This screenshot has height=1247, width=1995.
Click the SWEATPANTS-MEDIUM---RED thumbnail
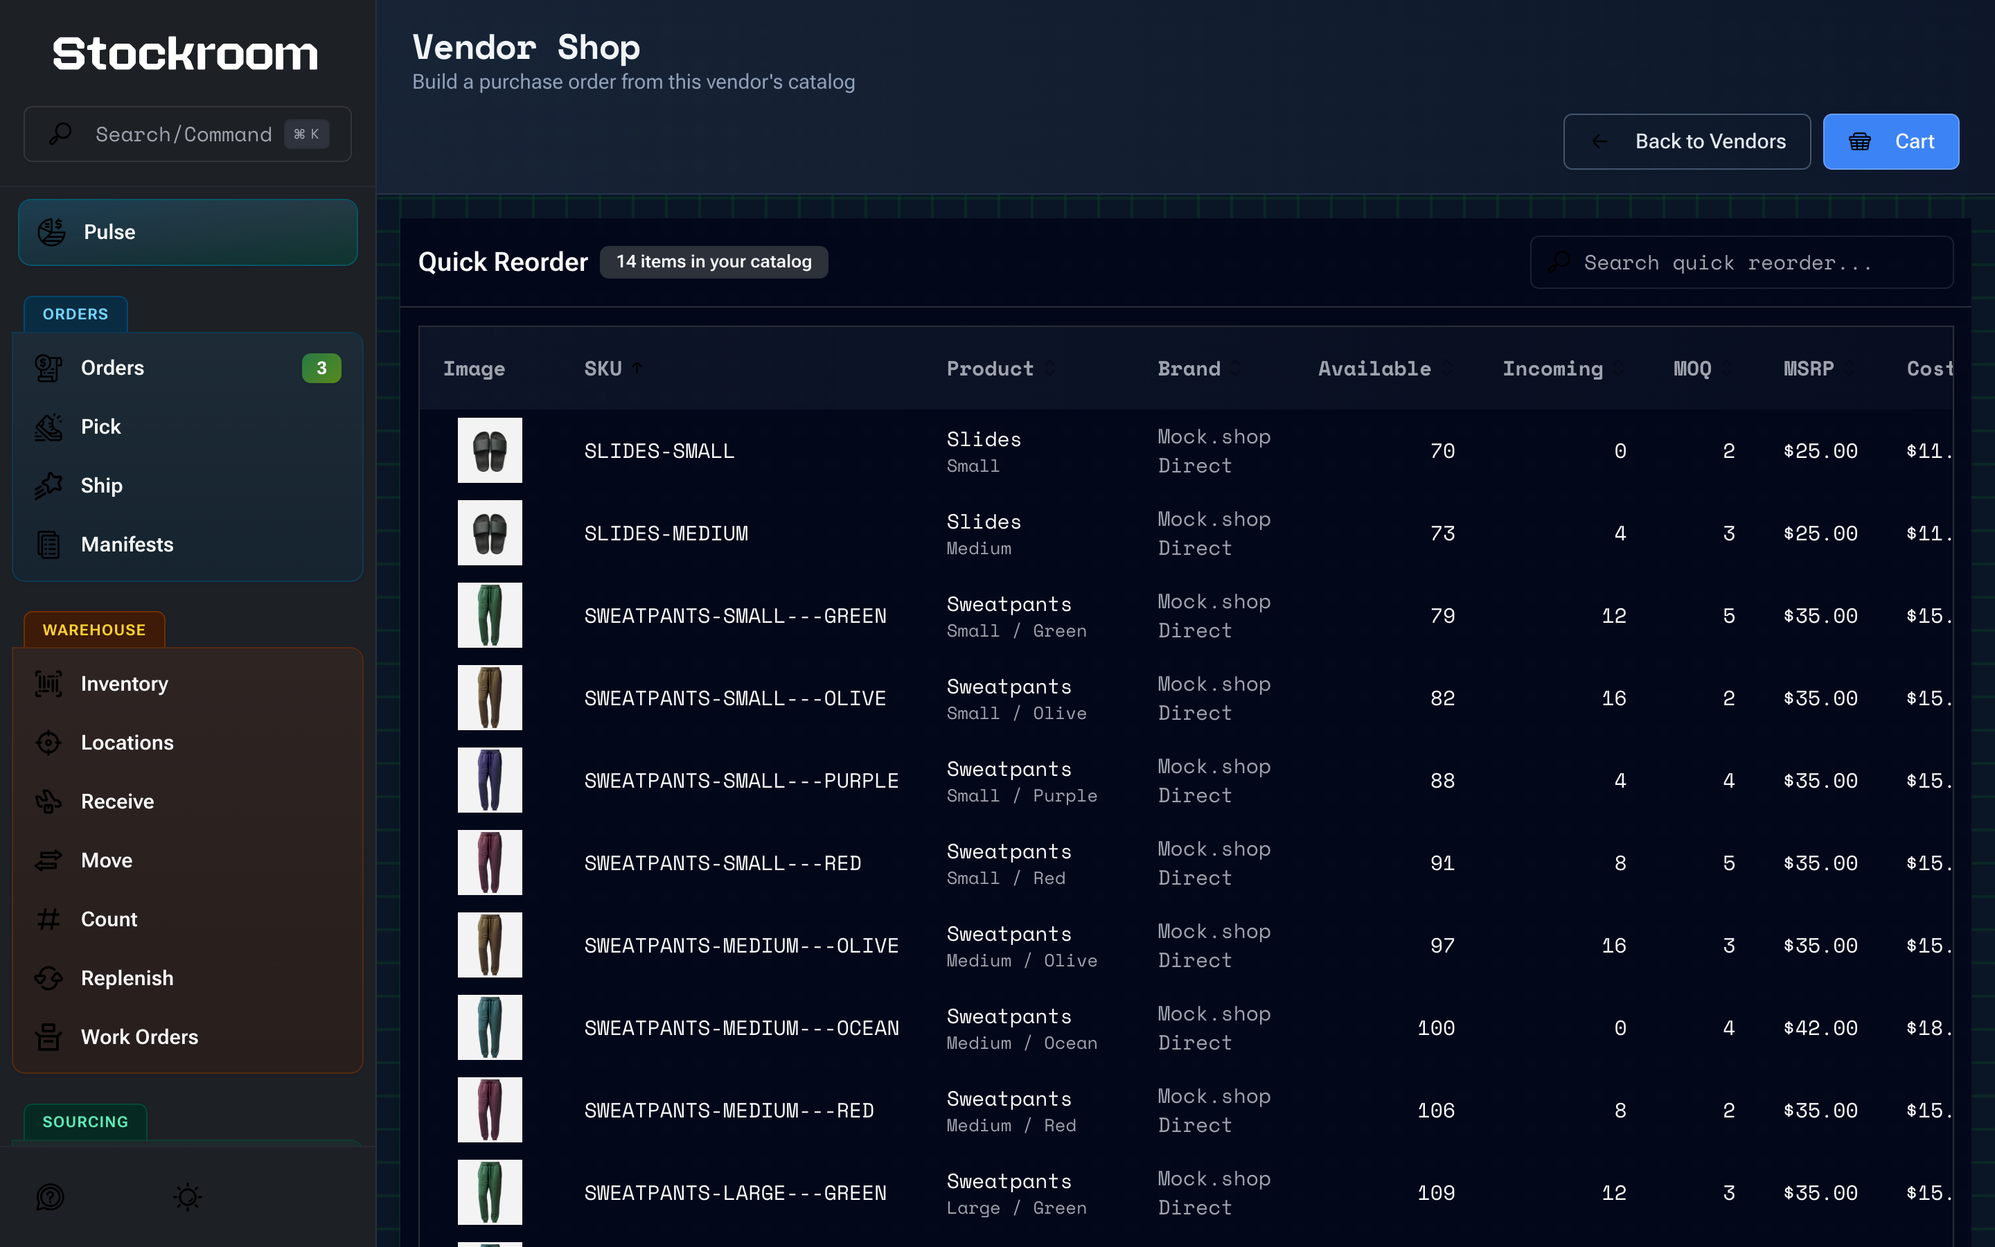pos(490,1110)
